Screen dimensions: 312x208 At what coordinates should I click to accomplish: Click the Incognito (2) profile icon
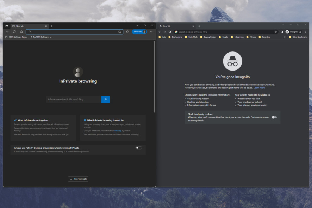292,32
